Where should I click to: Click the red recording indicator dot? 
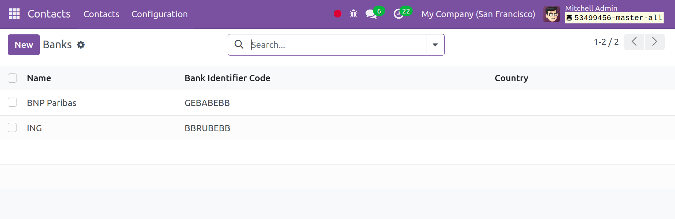pos(338,14)
